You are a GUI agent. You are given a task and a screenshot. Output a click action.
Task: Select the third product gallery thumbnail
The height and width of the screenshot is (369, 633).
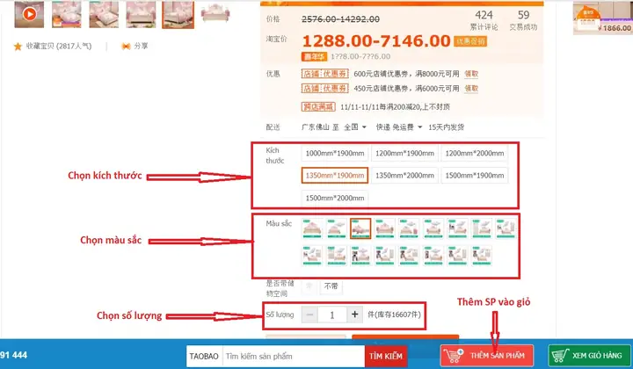104,15
